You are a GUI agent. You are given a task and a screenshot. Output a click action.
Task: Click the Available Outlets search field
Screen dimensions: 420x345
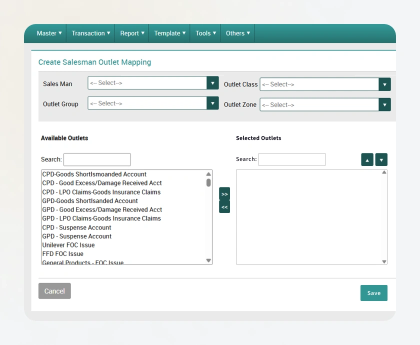97,159
